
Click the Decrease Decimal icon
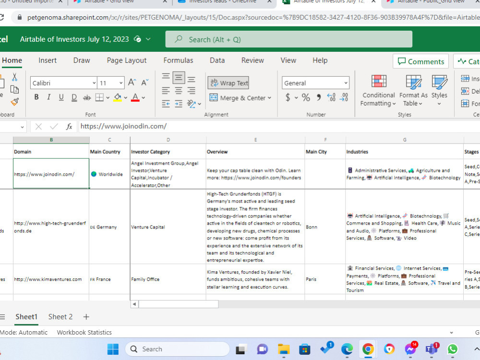tap(344, 97)
